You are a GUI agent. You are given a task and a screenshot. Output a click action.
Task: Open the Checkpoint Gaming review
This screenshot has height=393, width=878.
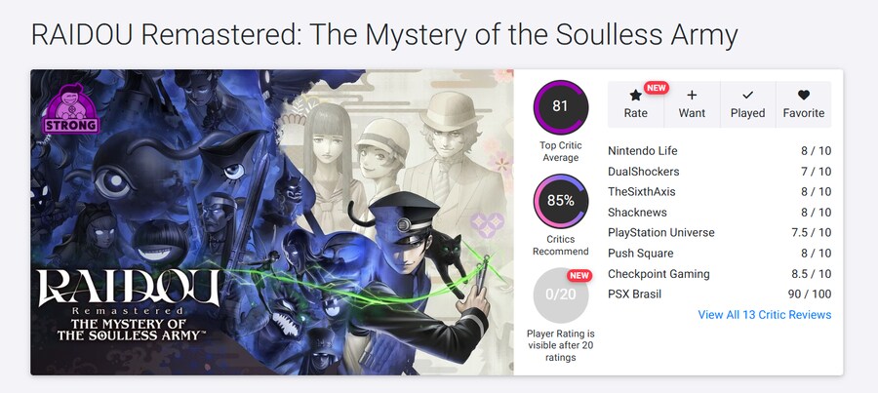click(720, 274)
